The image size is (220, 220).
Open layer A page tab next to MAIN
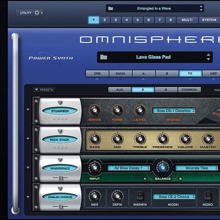click(x=144, y=74)
